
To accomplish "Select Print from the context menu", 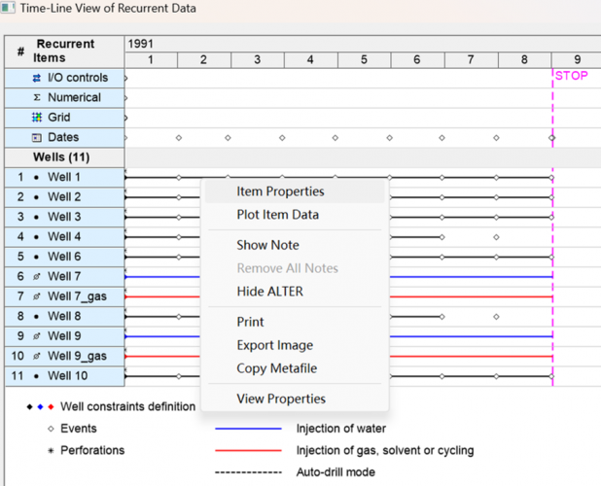I will (x=250, y=322).
